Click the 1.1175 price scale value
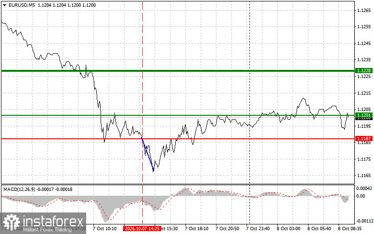Viewport: 374px width, 234px height. [x=364, y=159]
